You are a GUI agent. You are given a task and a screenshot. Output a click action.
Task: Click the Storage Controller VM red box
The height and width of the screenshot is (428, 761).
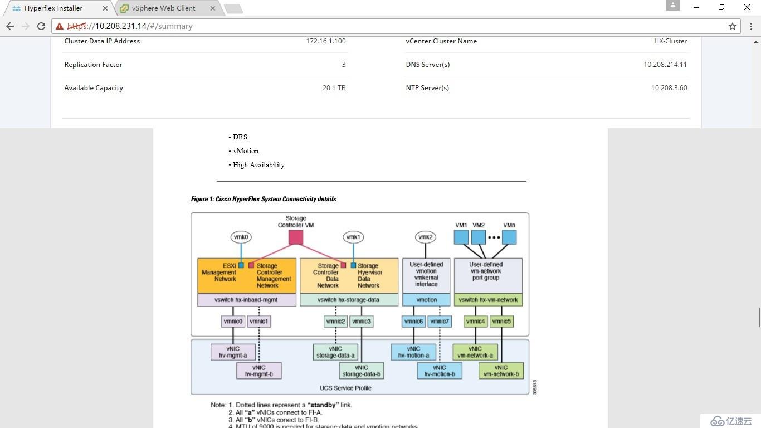(x=296, y=237)
